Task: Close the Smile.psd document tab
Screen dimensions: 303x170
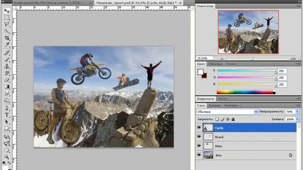Action: tap(90, 3)
